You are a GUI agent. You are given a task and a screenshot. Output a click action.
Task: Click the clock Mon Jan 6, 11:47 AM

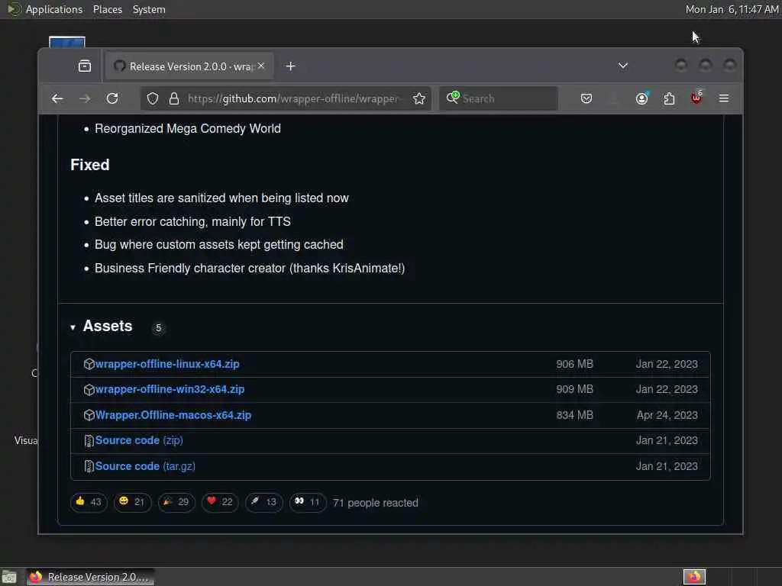(x=732, y=9)
